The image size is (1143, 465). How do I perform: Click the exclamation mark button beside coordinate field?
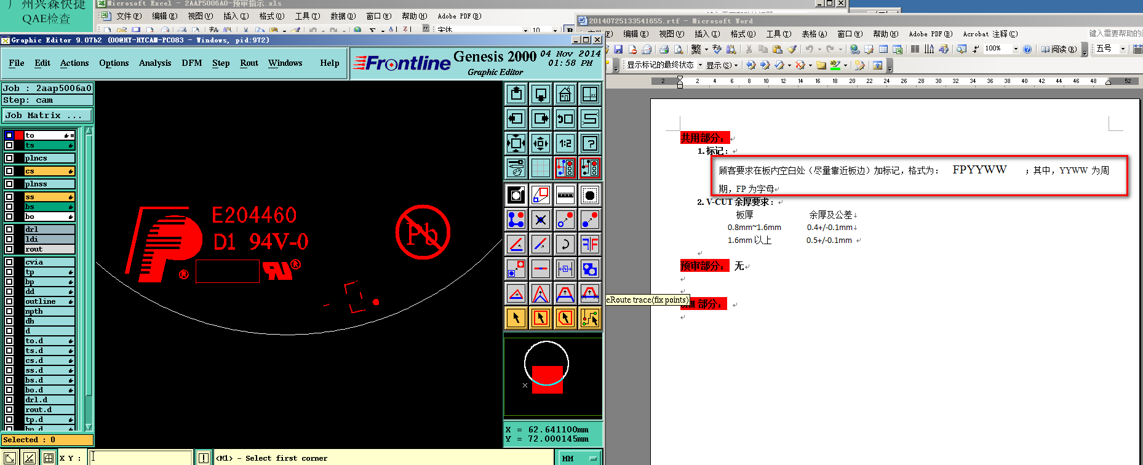click(202, 458)
